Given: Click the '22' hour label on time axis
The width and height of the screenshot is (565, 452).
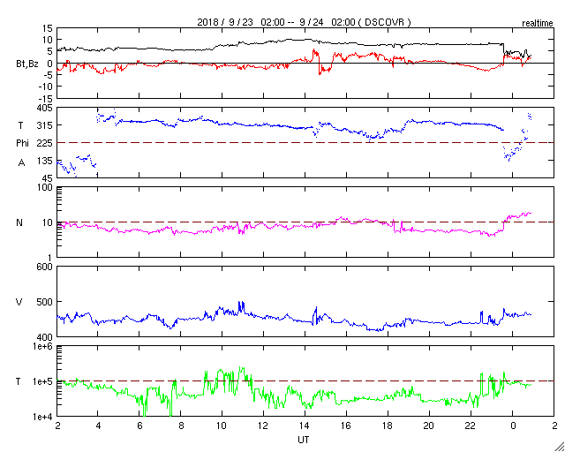Looking at the screenshot, I should (x=471, y=425).
